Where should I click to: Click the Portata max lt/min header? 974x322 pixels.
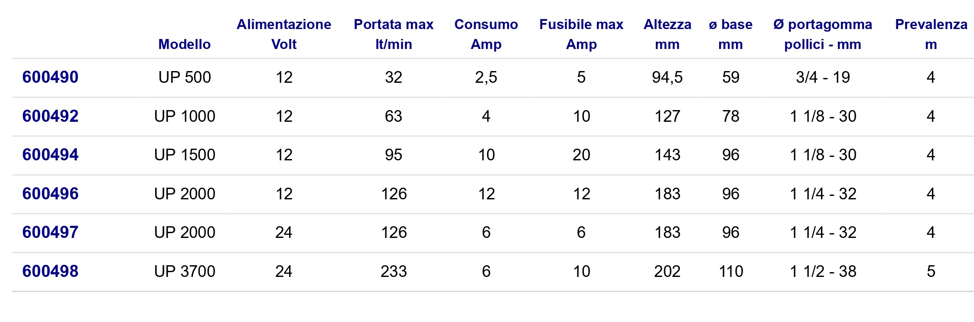[x=394, y=34]
